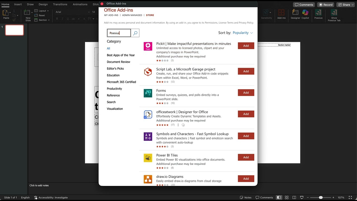Add Symbols and Characters add-in
The image size is (357, 201).
[246, 136]
